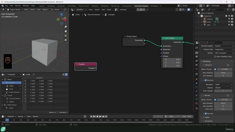The image size is (235, 132).
Task: Open the Feature Set Supported dropdown
Action: [x=224, y=49]
